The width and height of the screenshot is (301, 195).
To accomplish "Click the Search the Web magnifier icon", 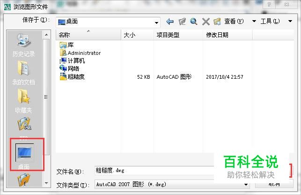I will click(x=194, y=22).
